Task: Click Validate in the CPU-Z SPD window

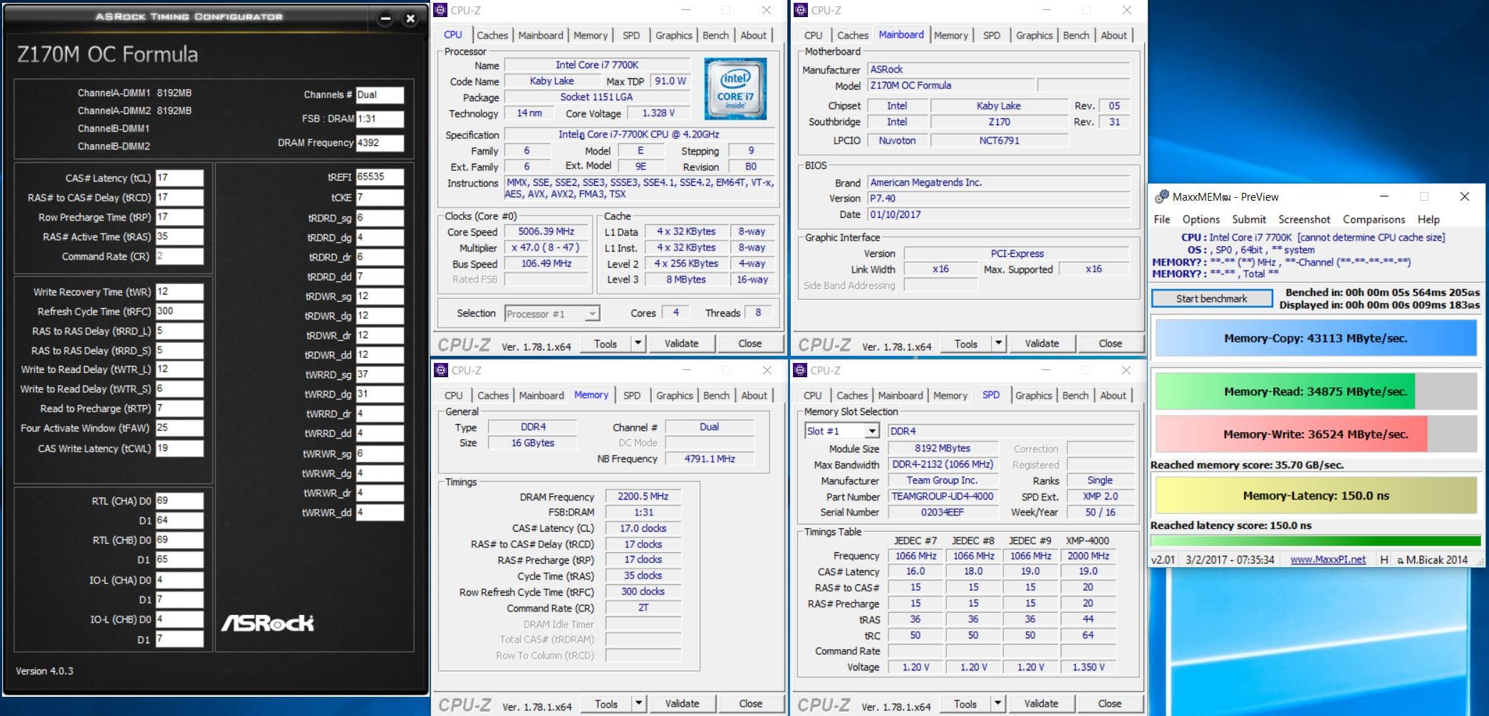Action: pos(1041,704)
